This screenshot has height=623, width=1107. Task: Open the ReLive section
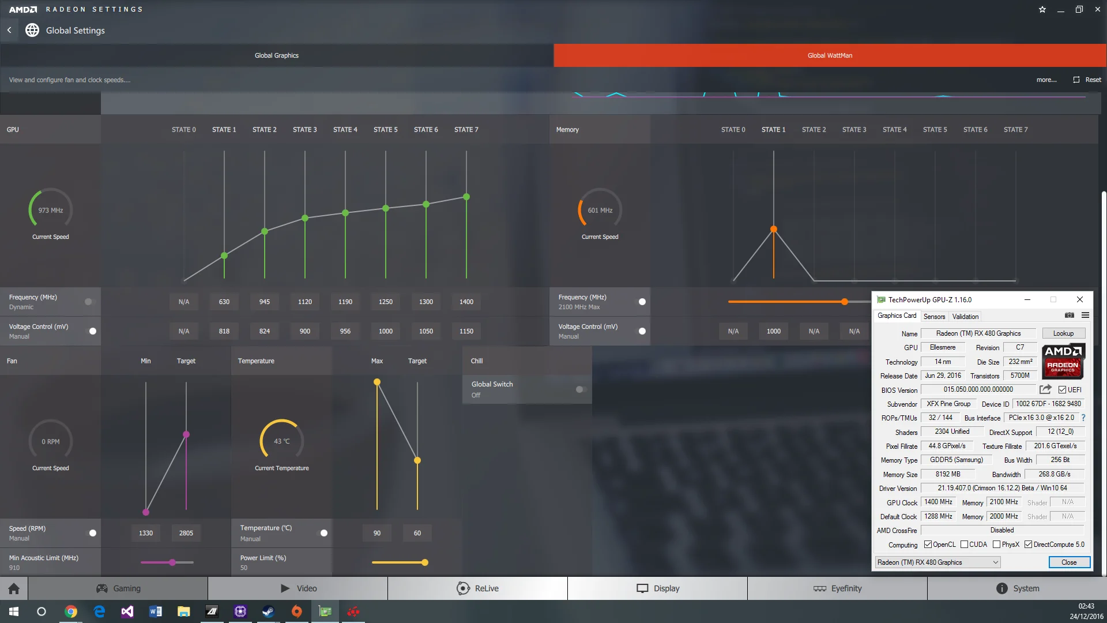pyautogui.click(x=477, y=588)
